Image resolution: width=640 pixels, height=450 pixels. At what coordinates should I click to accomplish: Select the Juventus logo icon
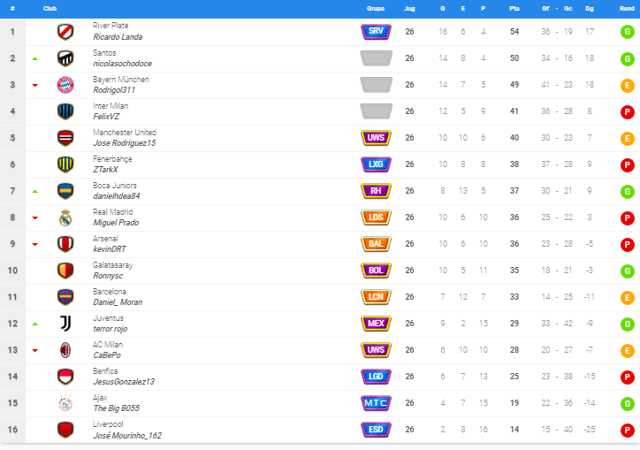65,324
